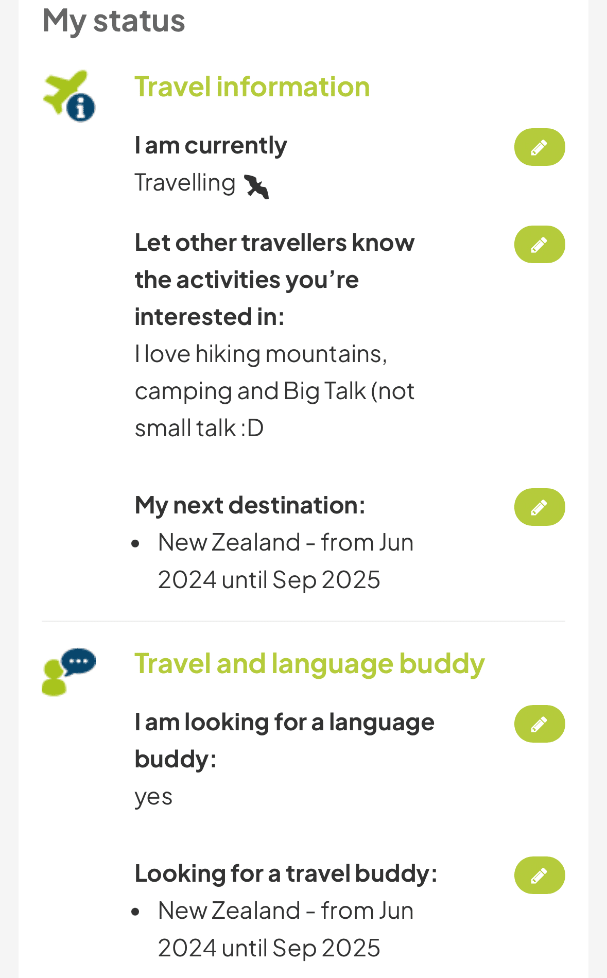Select the "Travel and language buddy" heading
This screenshot has width=607, height=978.
pyautogui.click(x=309, y=663)
